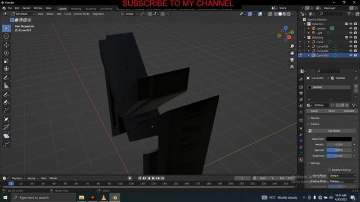The image size is (360, 202).
Task: Select the Cursor tool in toolbar
Action: click(6, 36)
